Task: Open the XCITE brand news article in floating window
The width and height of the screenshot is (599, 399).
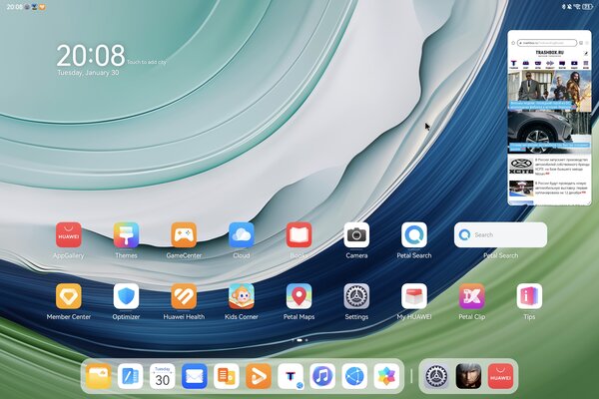Action: click(549, 167)
